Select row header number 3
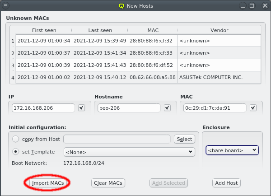 pos(13,65)
